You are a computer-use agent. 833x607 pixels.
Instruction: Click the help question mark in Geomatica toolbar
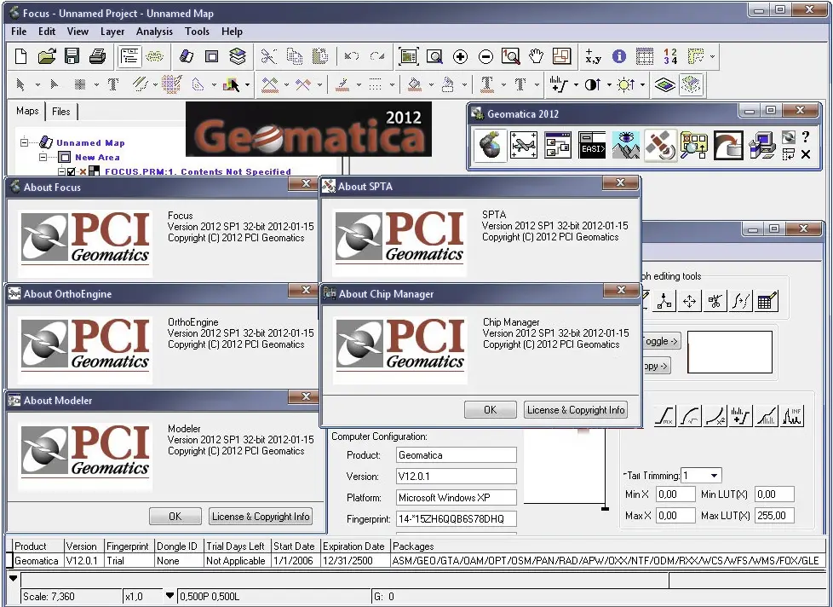coord(806,137)
